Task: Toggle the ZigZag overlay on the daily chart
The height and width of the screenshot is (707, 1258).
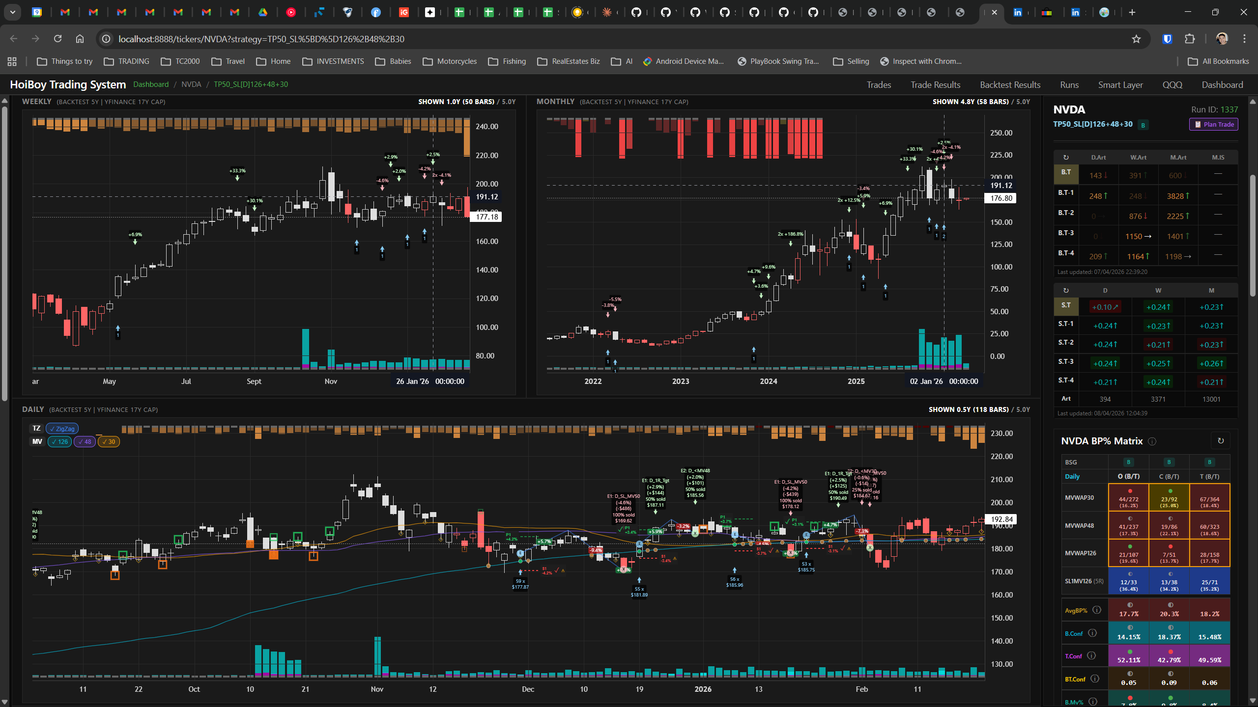Action: (x=62, y=429)
